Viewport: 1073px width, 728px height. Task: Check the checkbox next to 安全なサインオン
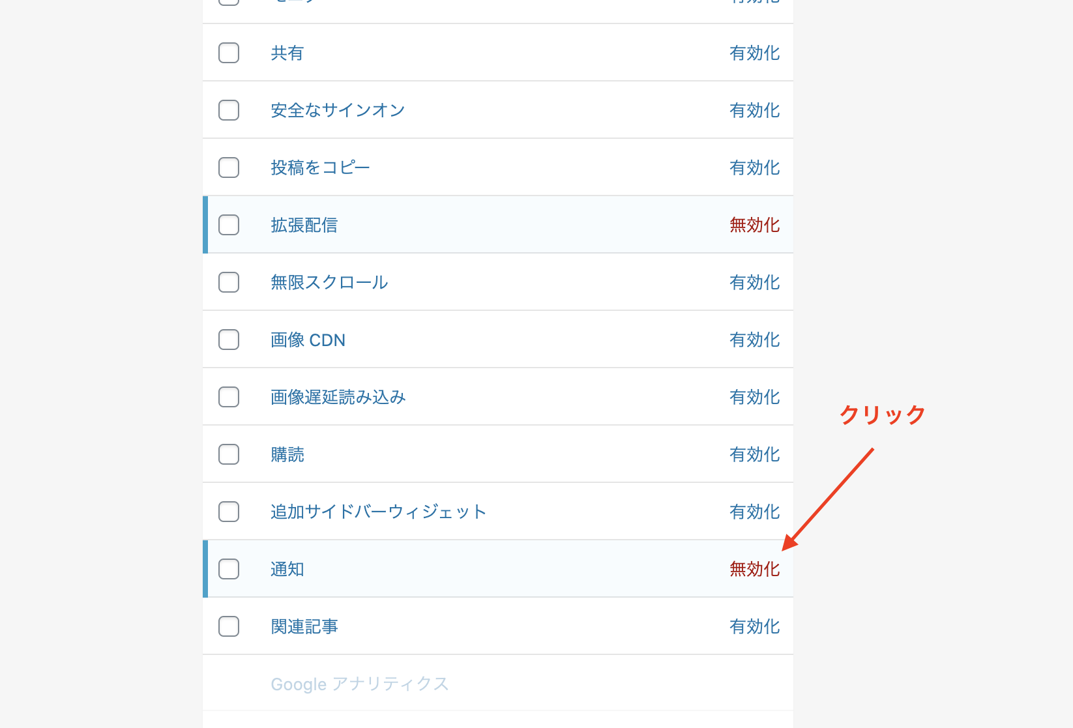[x=229, y=110]
